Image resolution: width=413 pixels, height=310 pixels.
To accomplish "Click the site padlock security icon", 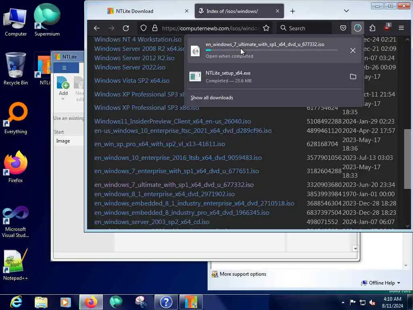I will click(155, 28).
